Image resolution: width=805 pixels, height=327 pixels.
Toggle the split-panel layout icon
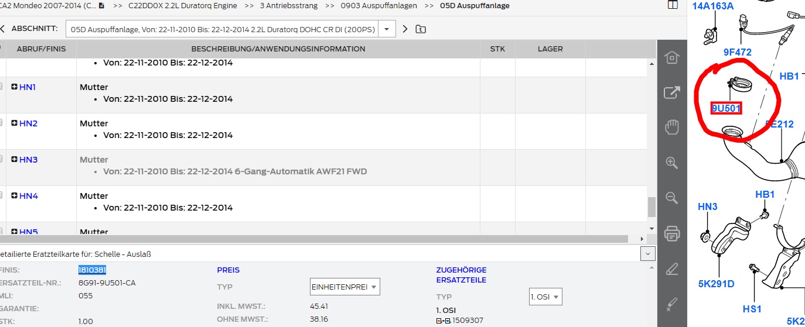tap(673, 5)
